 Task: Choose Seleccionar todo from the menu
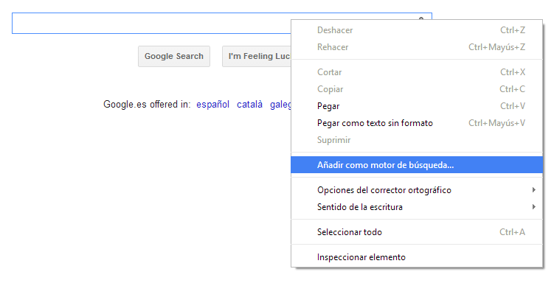(x=417, y=232)
